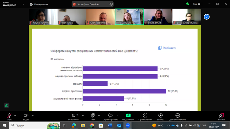Click the Выйти leave button

pos(221,117)
